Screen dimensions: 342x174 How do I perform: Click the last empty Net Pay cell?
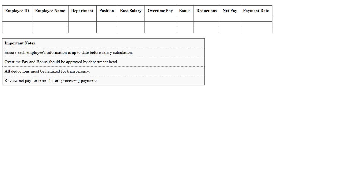click(x=230, y=30)
